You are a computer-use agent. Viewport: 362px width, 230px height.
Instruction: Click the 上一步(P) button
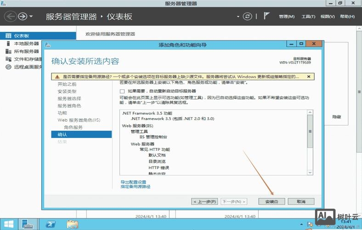pos(205,201)
